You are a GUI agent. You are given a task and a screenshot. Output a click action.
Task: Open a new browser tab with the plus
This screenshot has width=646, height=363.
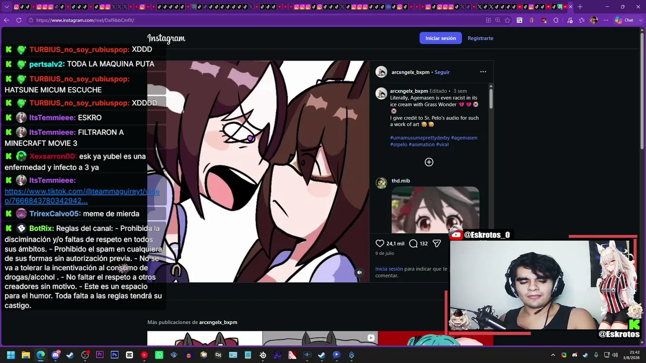(x=580, y=7)
